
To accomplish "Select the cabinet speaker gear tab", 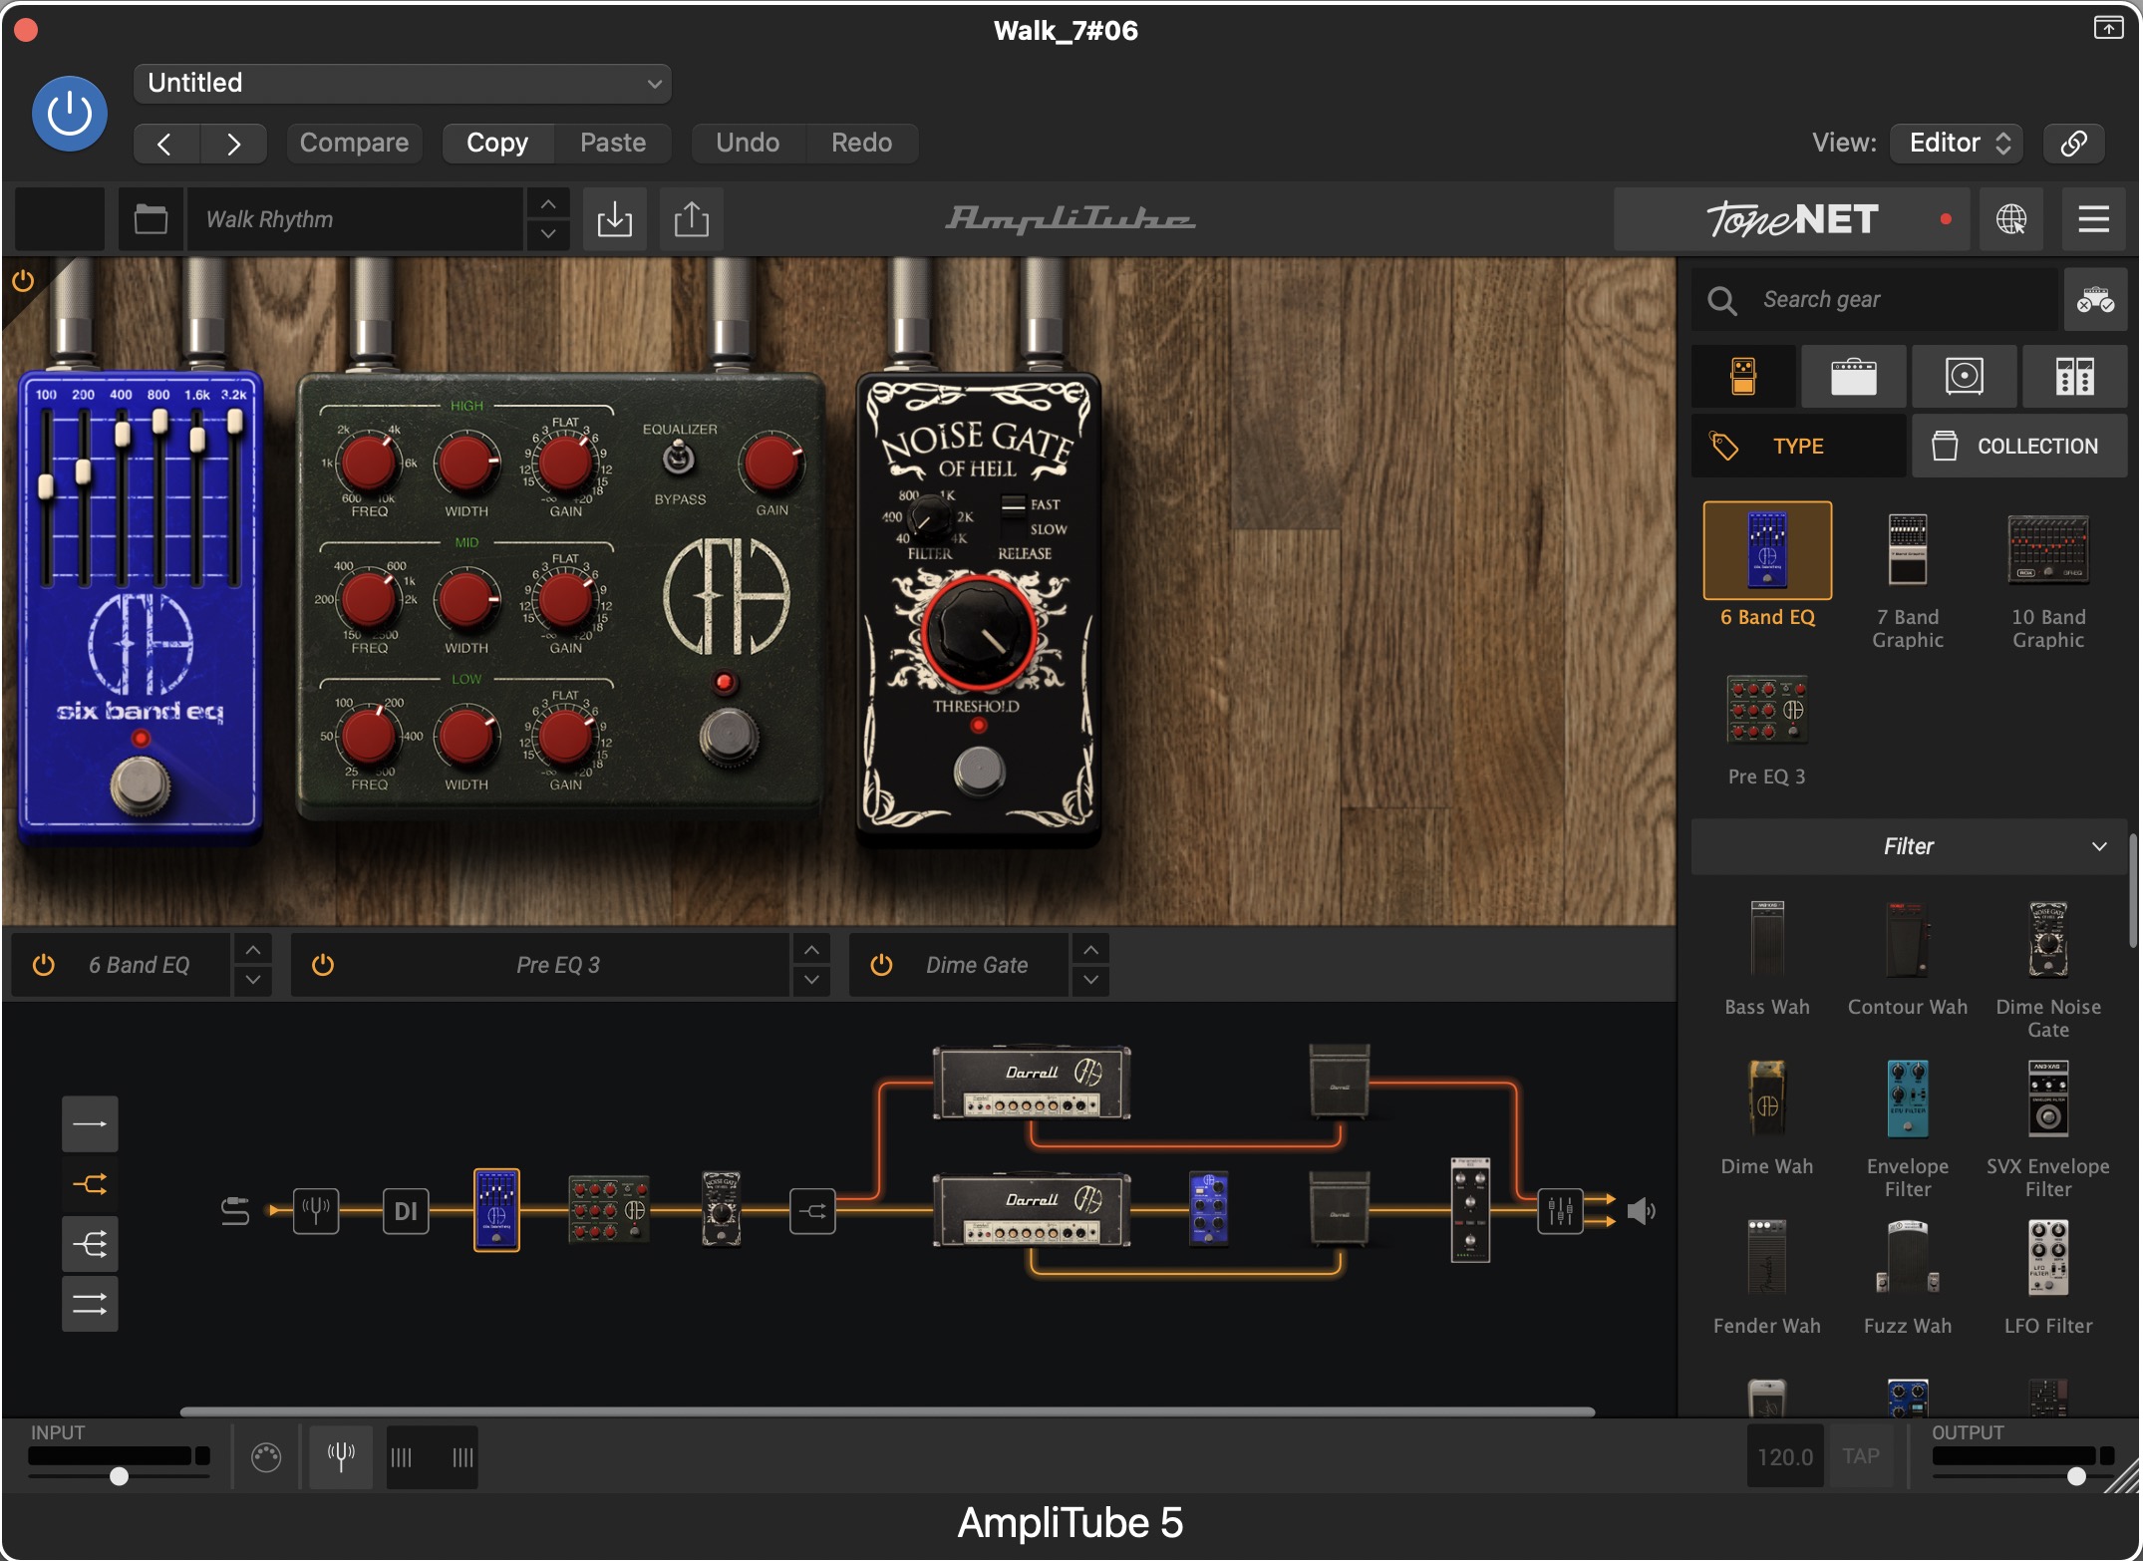I will coord(1965,377).
